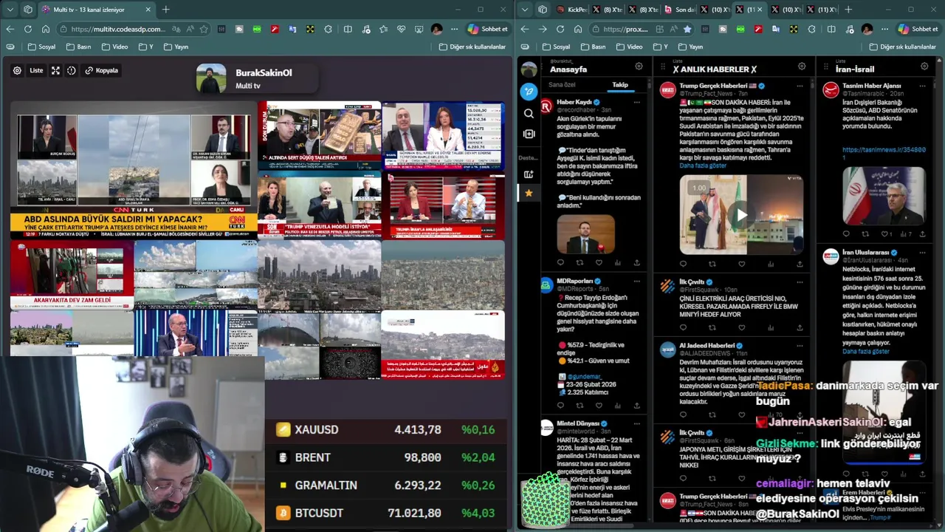945x532 pixels.
Task: Toggle fullscreen expand icon in Multi tv toolbar
Action: (55, 70)
